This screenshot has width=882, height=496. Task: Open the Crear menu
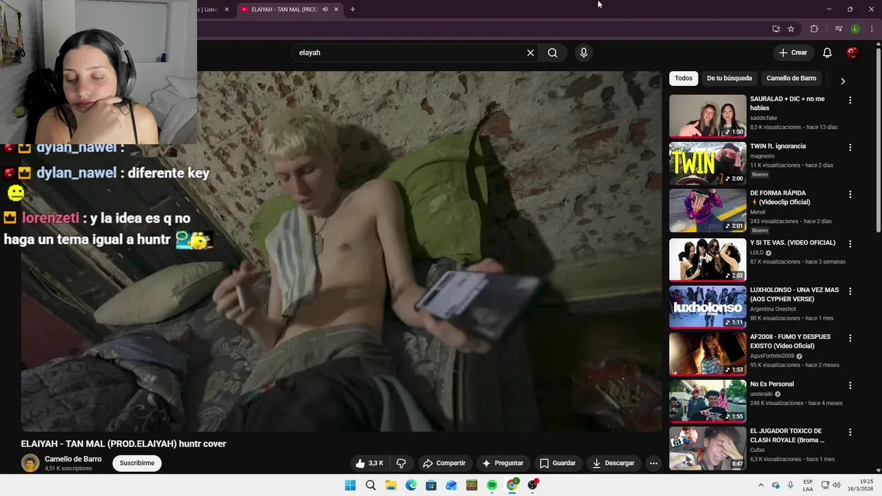pos(792,52)
